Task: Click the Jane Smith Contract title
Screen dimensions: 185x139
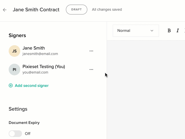Action: [x=36, y=10]
